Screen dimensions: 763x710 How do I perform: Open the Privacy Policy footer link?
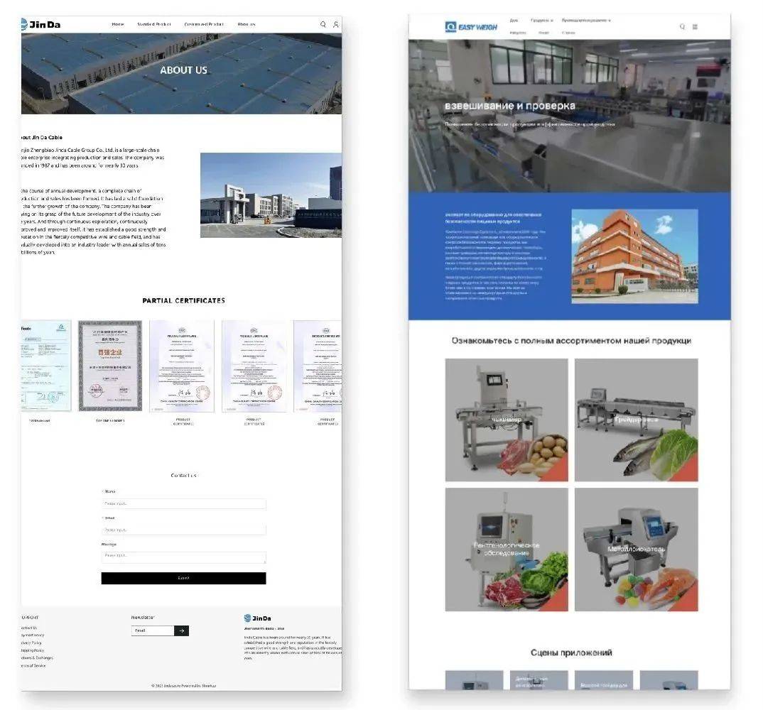point(32,643)
